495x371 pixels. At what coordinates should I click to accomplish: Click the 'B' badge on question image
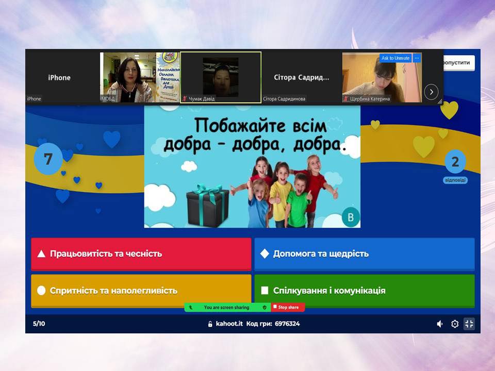351,217
